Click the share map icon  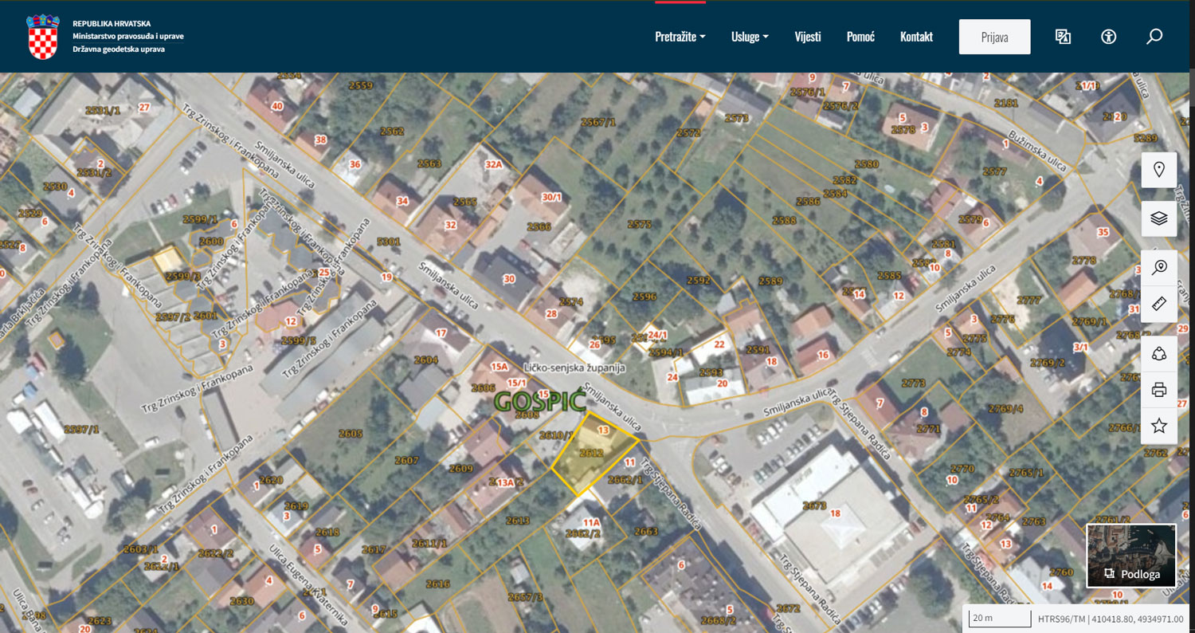point(1159,354)
